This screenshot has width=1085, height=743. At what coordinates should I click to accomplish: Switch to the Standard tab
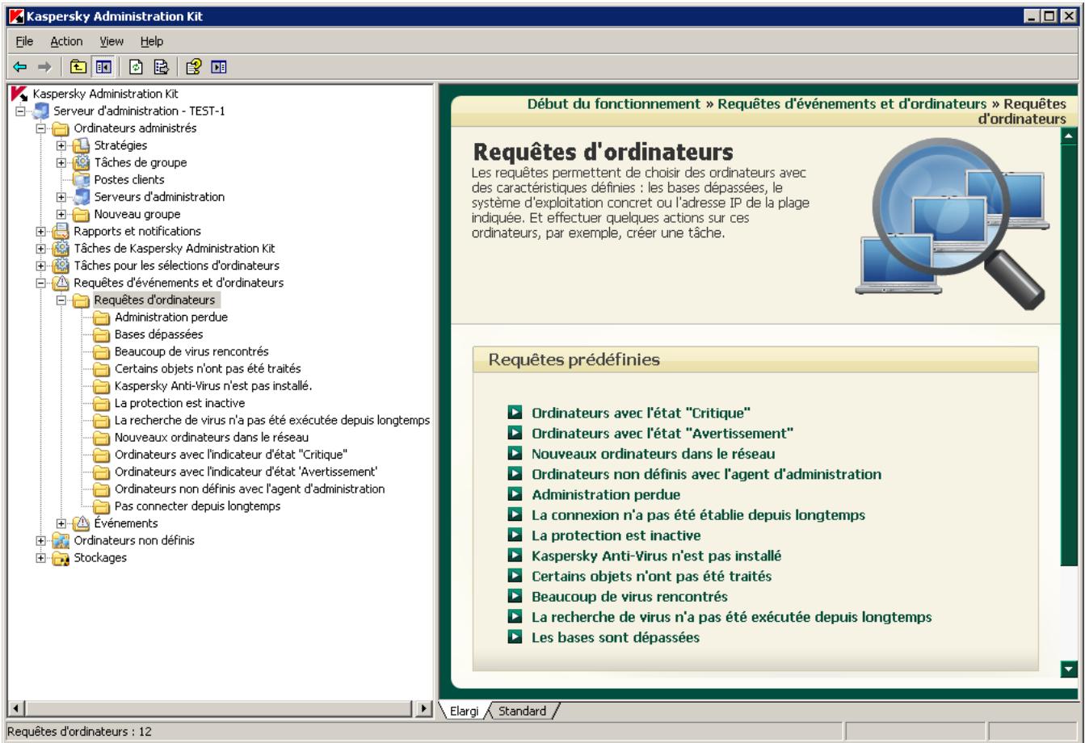pyautogui.click(x=521, y=712)
